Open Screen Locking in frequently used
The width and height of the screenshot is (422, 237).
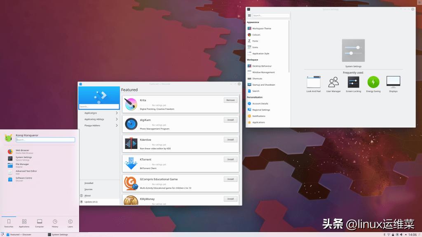pyautogui.click(x=353, y=84)
